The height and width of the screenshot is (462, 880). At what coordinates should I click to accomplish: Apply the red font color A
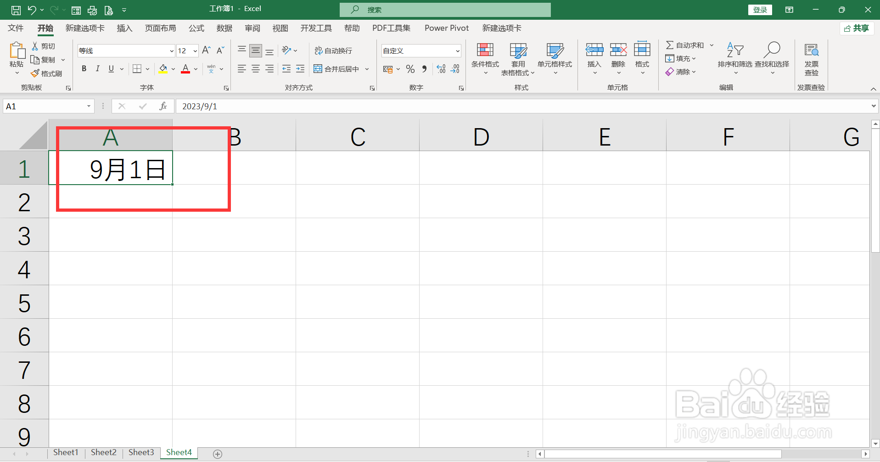pyautogui.click(x=185, y=69)
